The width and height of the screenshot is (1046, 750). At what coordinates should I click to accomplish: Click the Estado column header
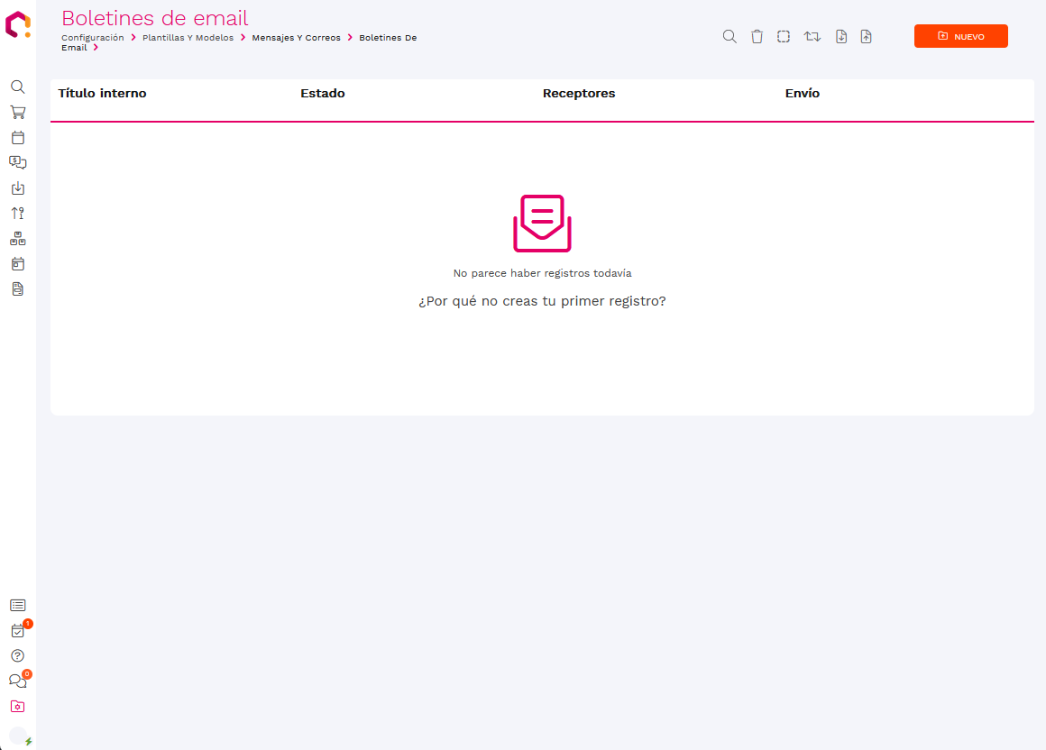323,94
